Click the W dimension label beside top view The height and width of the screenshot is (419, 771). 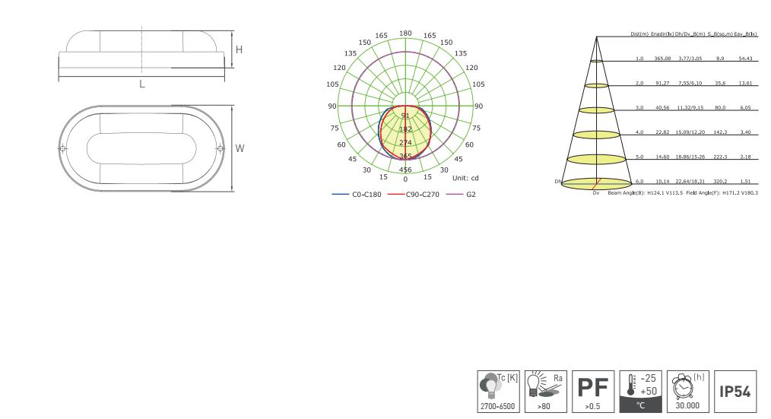click(240, 148)
